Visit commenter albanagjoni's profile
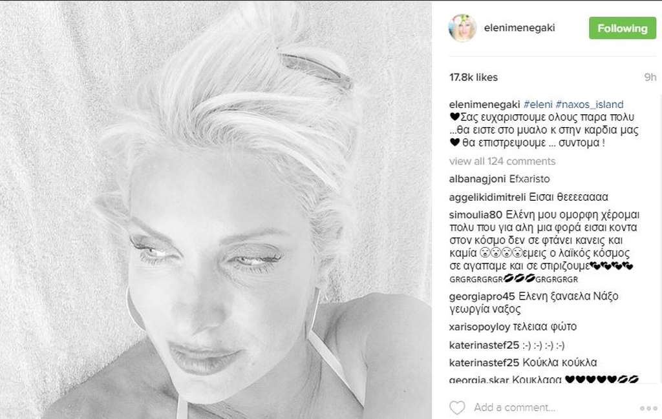Viewport: 662px width, 419px height. [477, 179]
